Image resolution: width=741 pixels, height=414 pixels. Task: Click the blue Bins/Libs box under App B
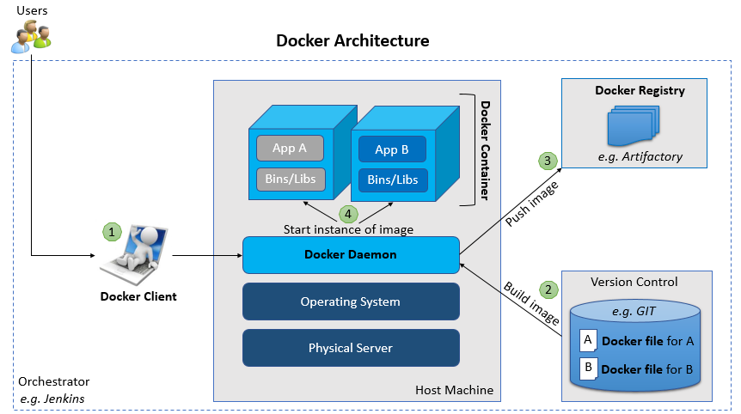click(x=393, y=180)
